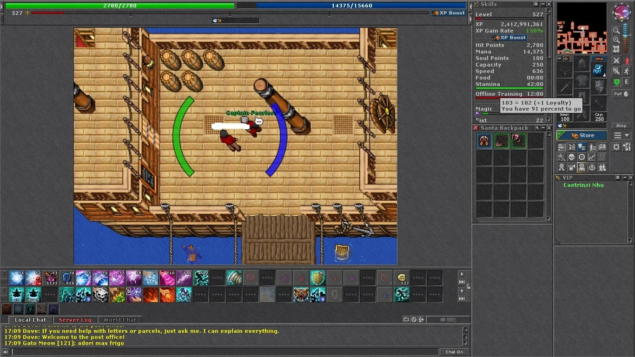Minimize the Skills panel
Image resolution: width=635 pixels, height=357 pixels.
(543, 4)
